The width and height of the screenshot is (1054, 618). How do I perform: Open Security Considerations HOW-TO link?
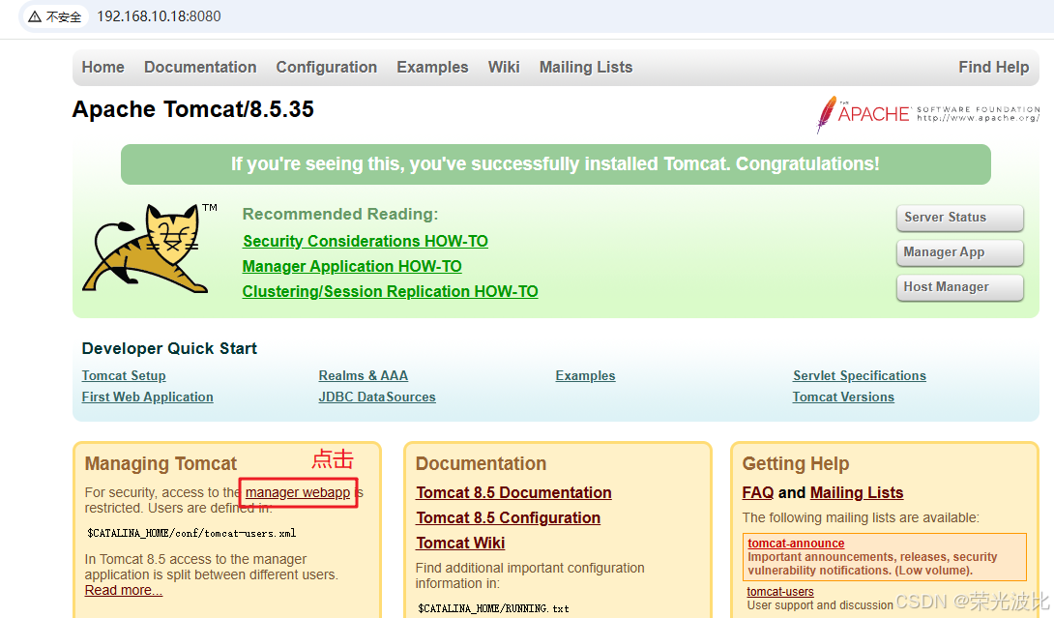coord(365,242)
